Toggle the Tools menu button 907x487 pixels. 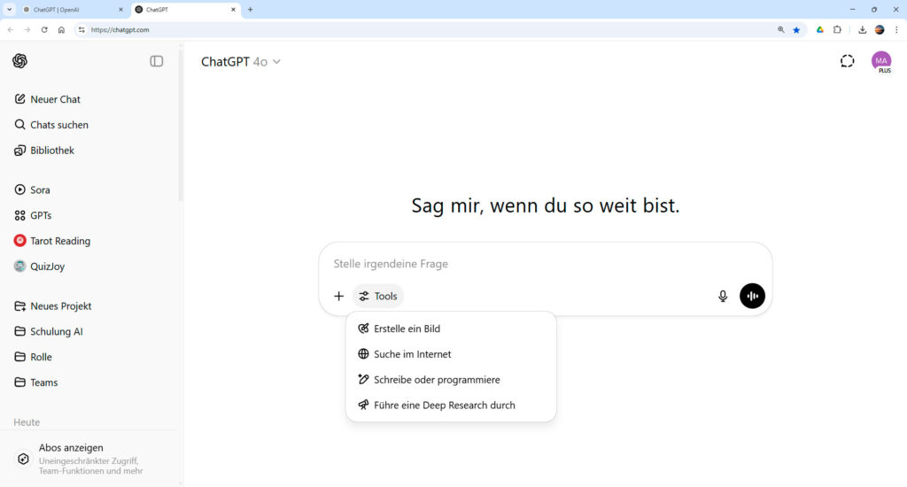pyautogui.click(x=377, y=296)
